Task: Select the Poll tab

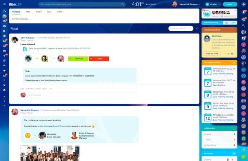Action: [49, 12]
